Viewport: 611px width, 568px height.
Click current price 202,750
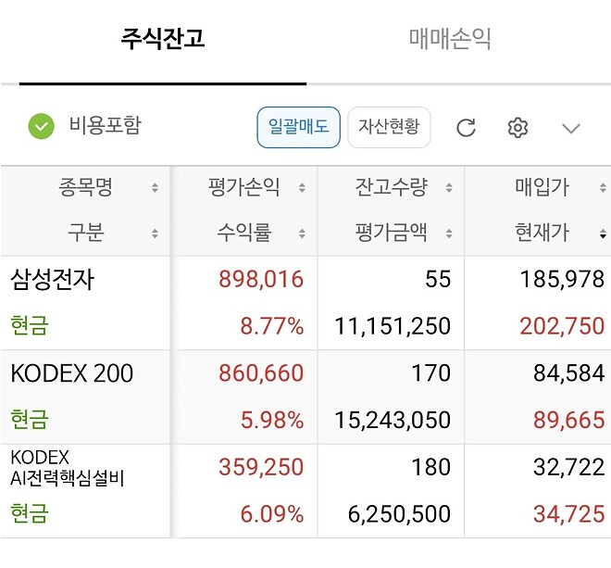pos(562,326)
